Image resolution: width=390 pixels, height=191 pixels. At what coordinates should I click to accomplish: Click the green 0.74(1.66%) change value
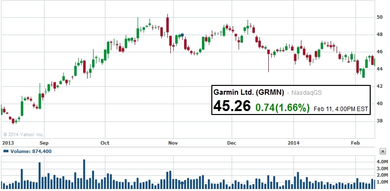pos(283,108)
